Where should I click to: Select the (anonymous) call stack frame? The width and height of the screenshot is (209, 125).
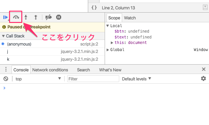(52, 44)
